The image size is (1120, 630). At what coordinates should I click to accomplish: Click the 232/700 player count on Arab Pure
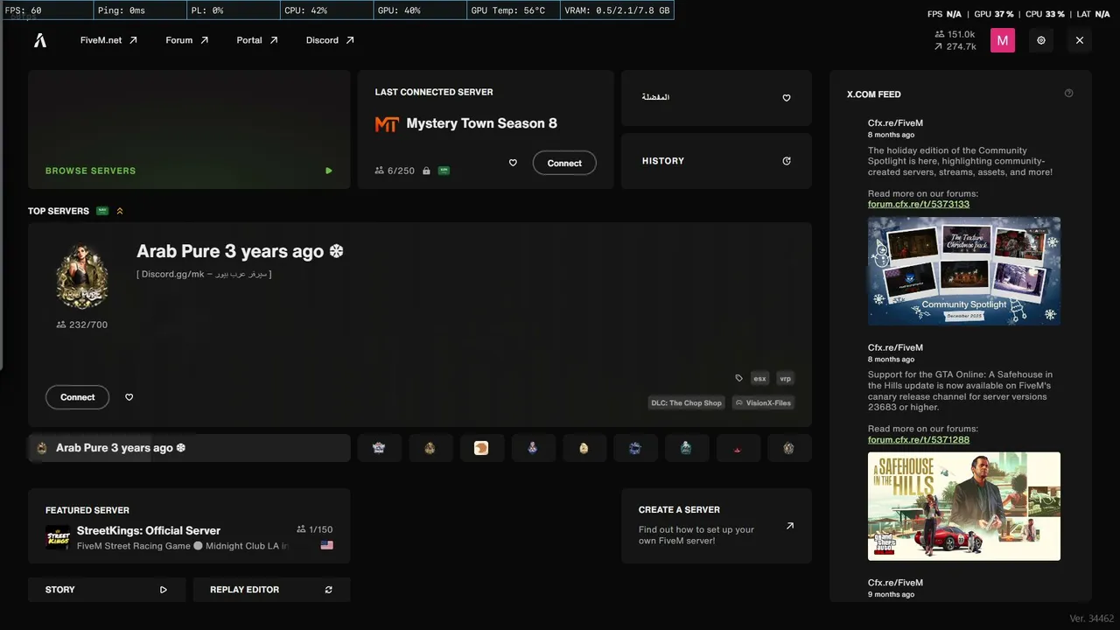(82, 325)
